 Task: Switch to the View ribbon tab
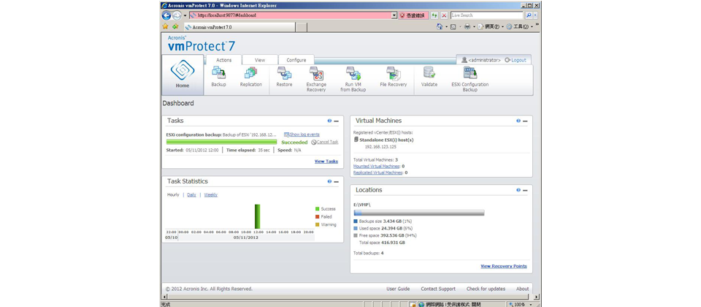pyautogui.click(x=260, y=60)
